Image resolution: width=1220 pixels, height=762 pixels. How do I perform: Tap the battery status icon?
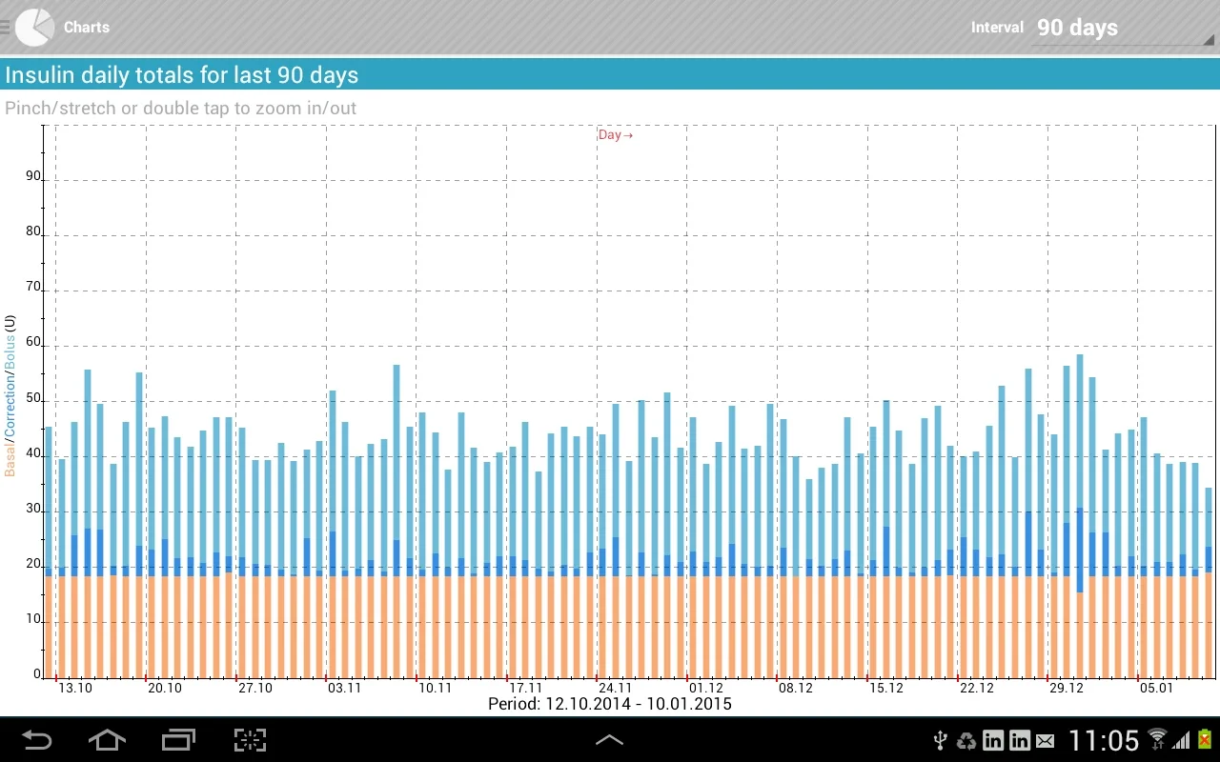tap(1205, 740)
